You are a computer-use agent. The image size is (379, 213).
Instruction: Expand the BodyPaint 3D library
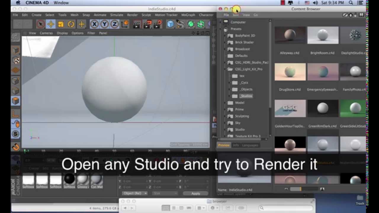click(x=225, y=35)
